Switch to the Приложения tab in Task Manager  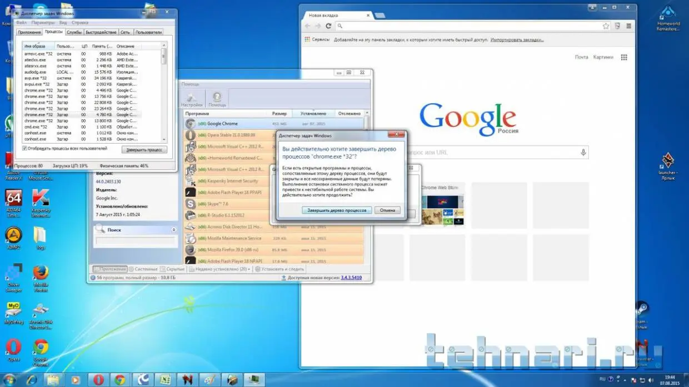[29, 32]
